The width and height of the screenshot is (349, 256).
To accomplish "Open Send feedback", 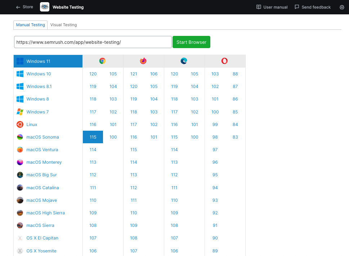I will (x=312, y=7).
